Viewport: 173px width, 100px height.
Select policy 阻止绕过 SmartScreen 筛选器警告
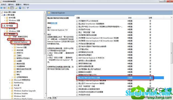(x=91, y=24)
